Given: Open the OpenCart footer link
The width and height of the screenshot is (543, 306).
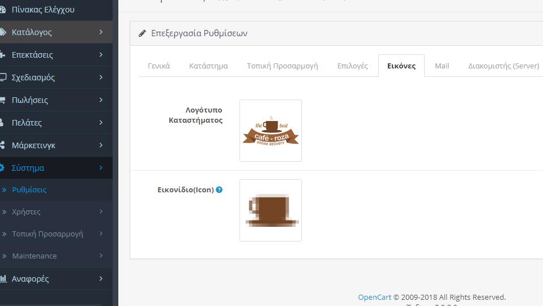Looking at the screenshot, I should click(374, 298).
